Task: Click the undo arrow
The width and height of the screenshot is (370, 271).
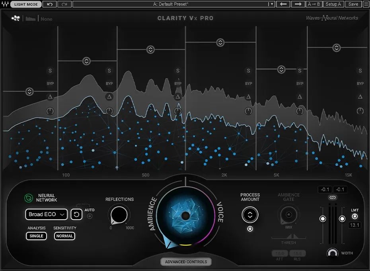Action: point(50,4)
